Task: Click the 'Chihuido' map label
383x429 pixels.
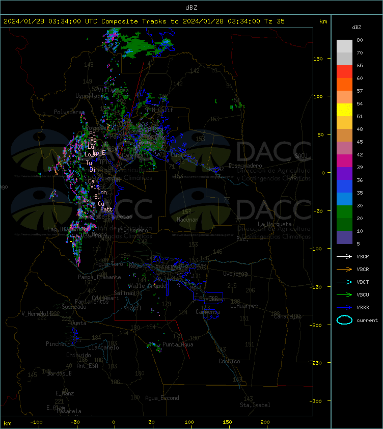Action: [78, 355]
